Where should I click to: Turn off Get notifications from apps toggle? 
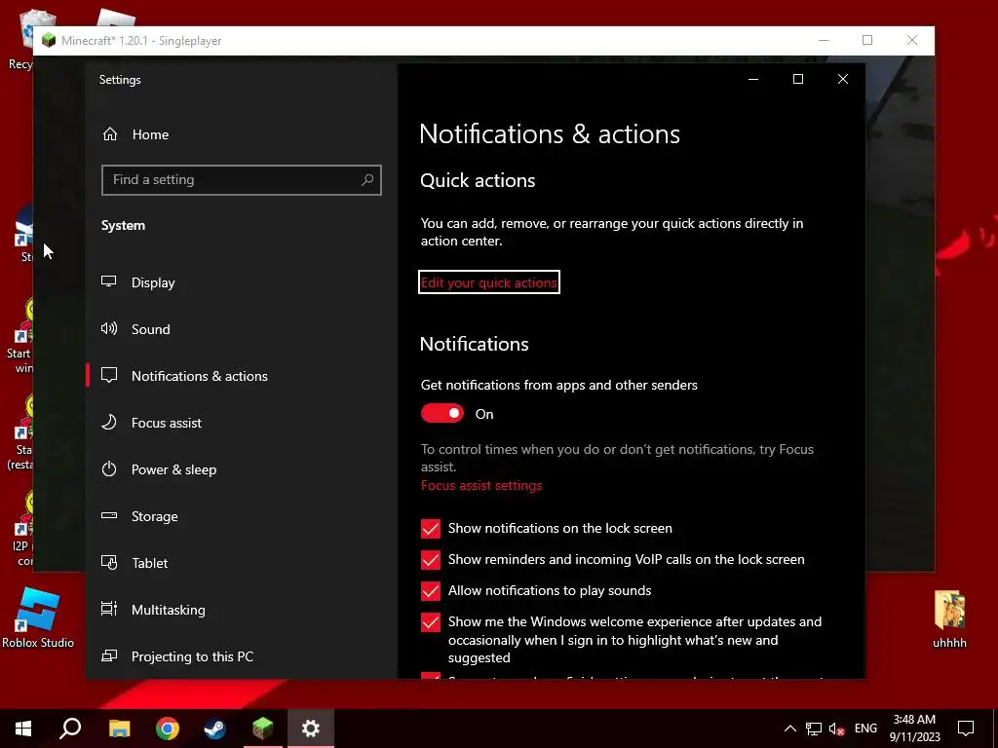(442, 413)
